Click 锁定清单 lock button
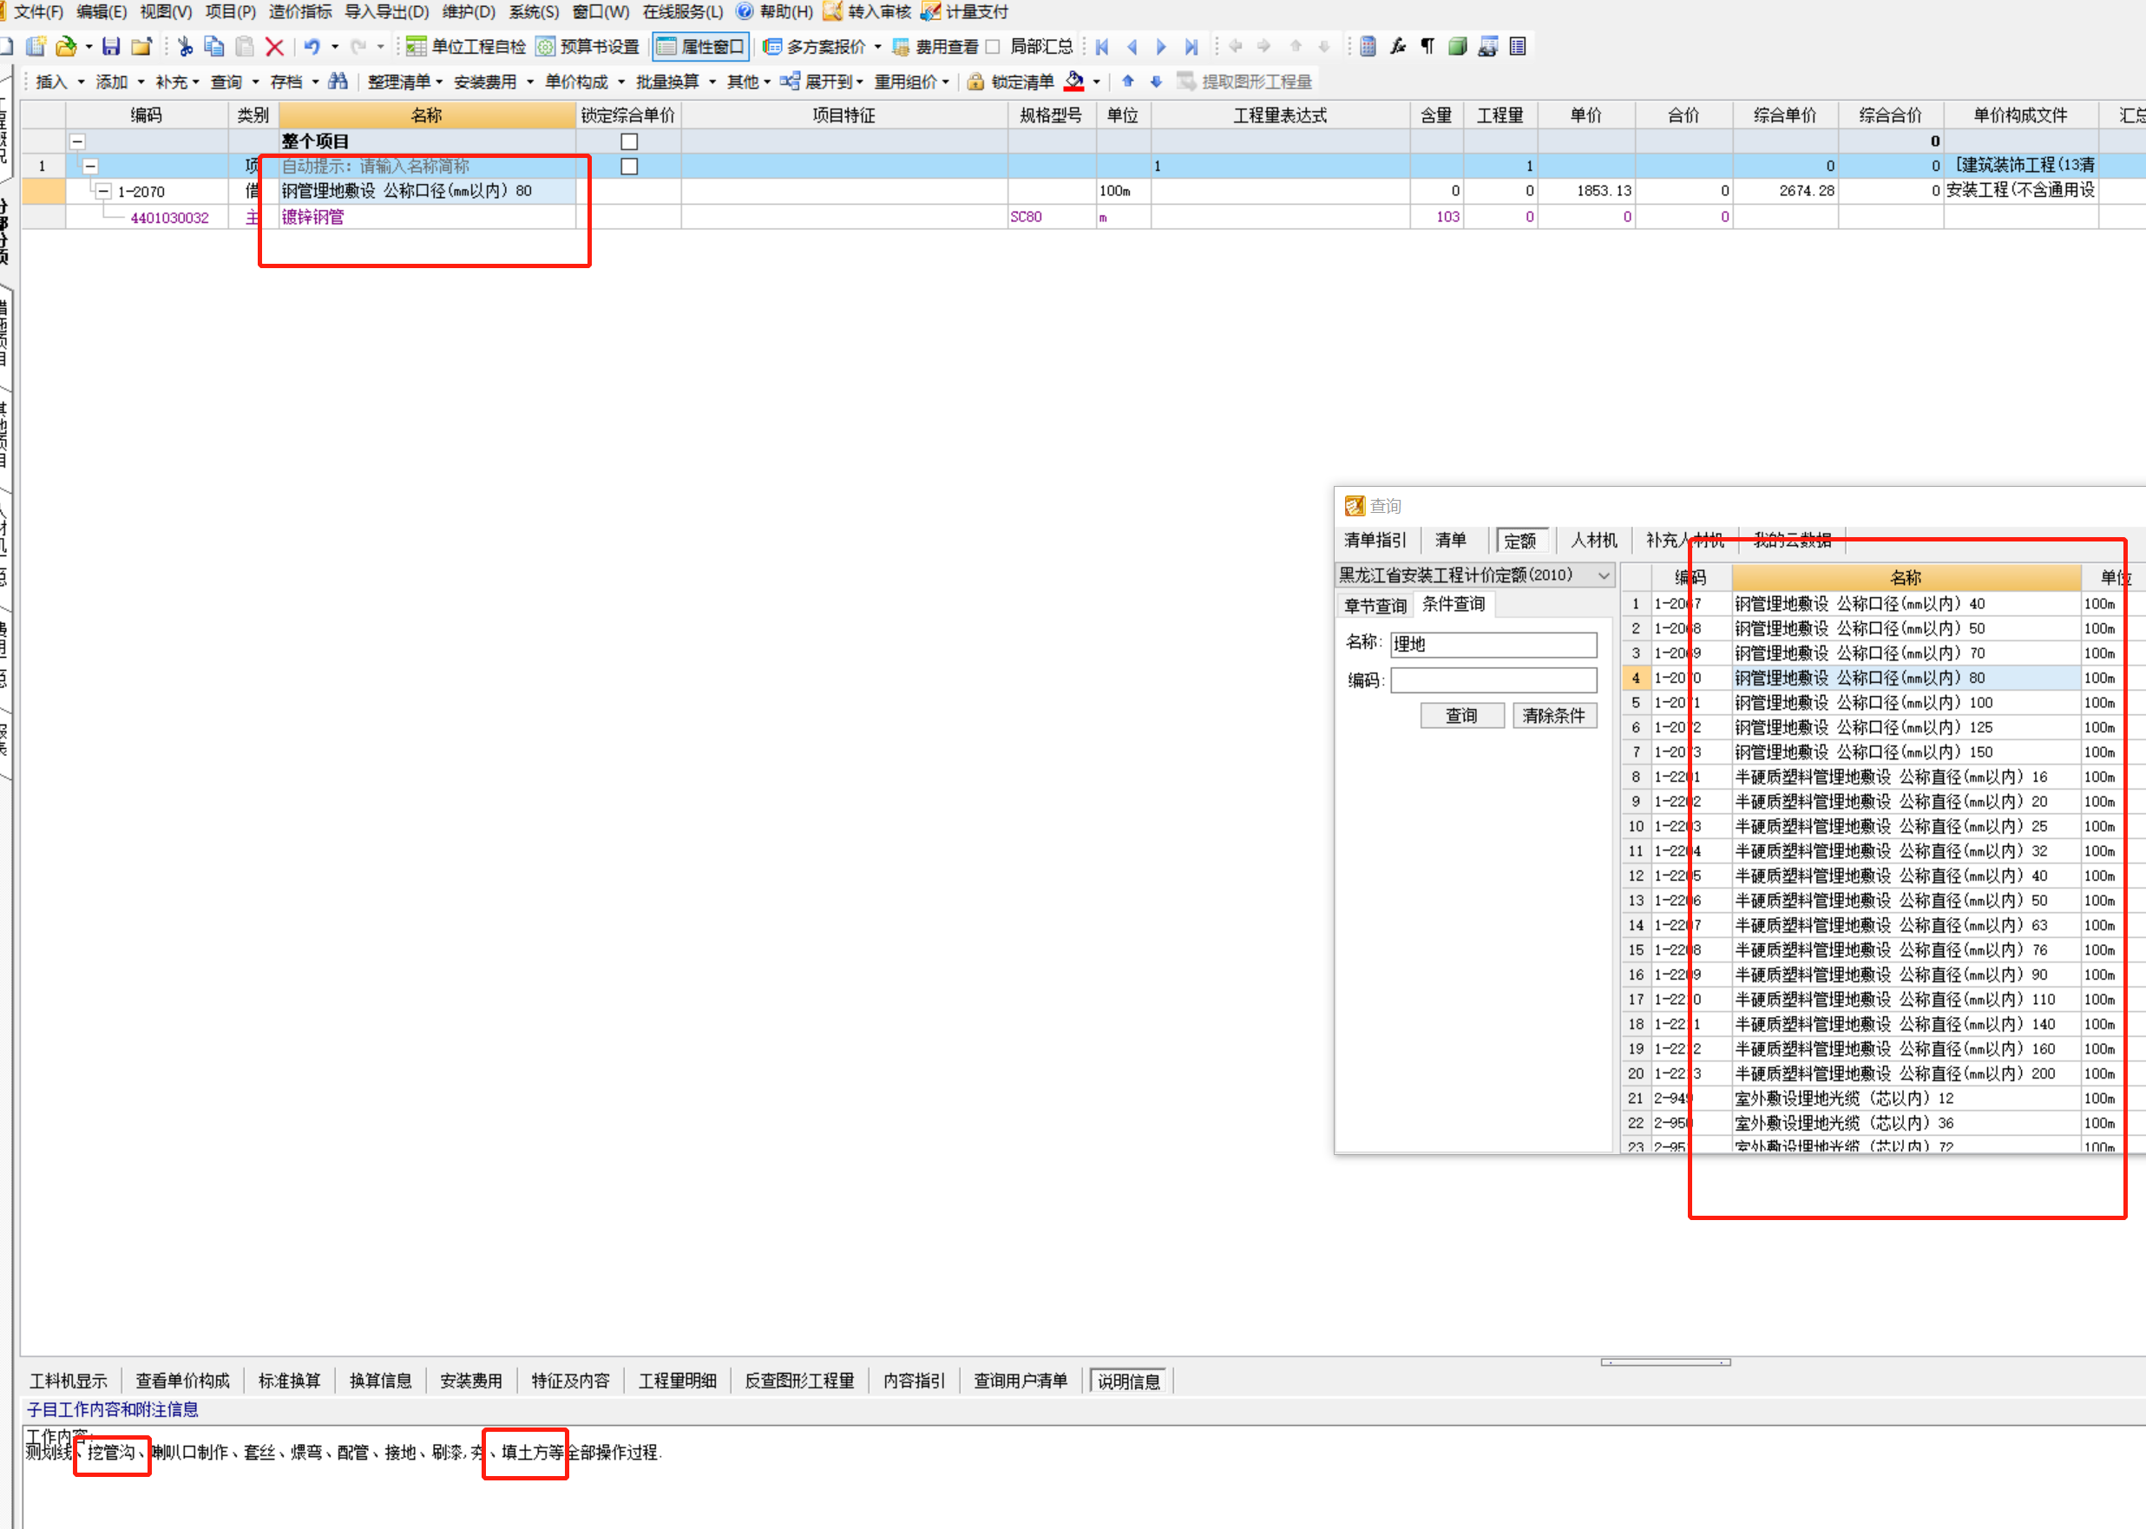This screenshot has width=2146, height=1529. [x=1012, y=82]
